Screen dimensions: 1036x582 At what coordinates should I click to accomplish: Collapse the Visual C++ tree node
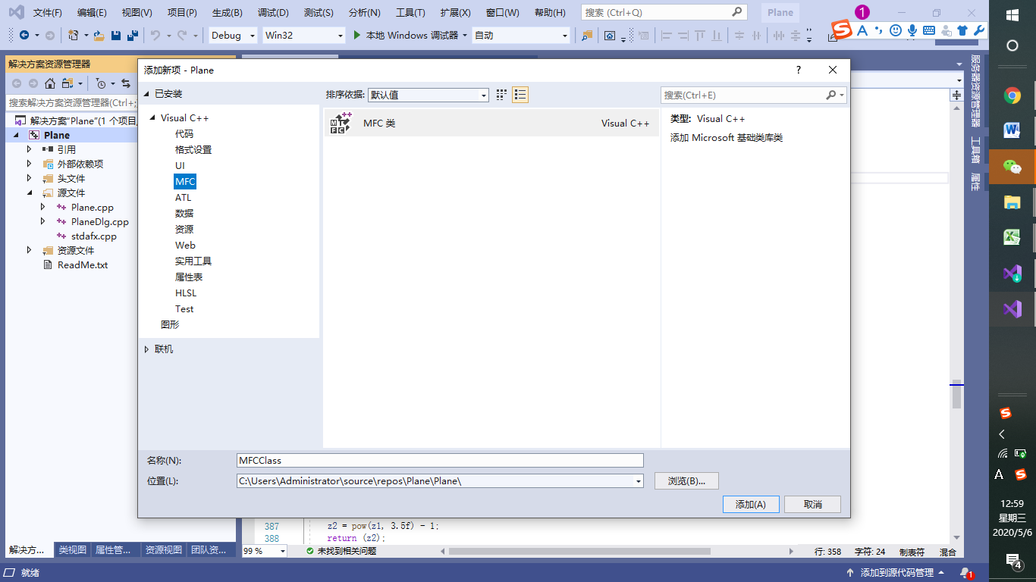pyautogui.click(x=152, y=118)
